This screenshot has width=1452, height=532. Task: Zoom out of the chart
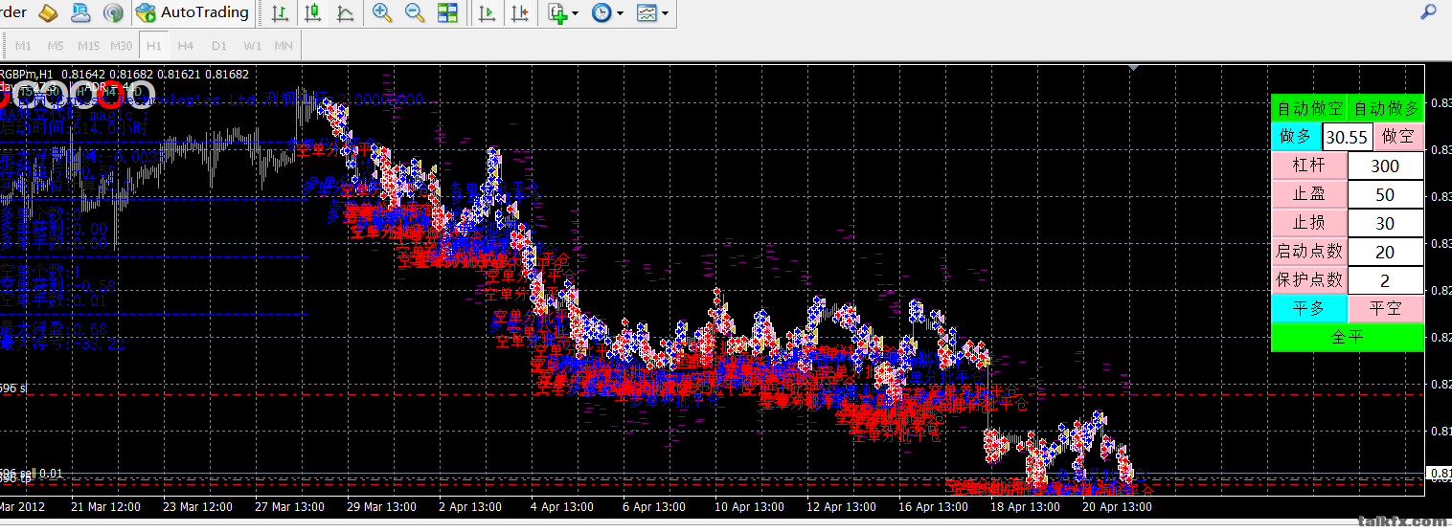click(415, 13)
